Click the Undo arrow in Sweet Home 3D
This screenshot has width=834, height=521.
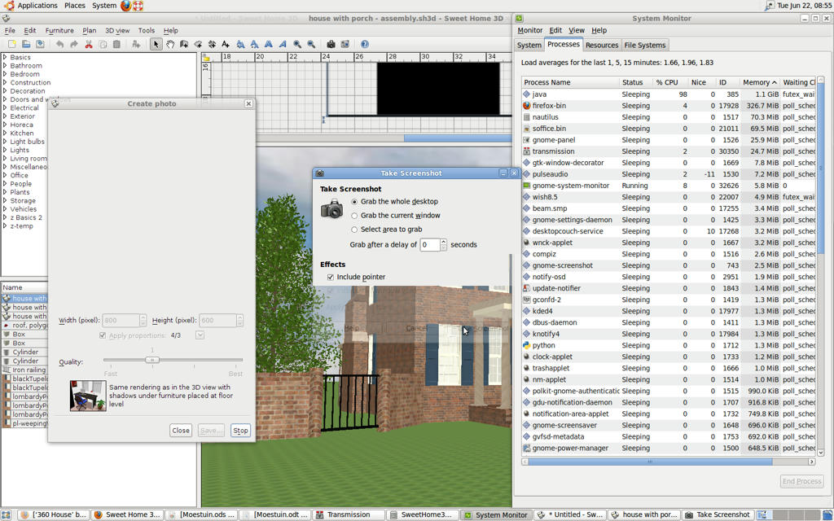59,44
